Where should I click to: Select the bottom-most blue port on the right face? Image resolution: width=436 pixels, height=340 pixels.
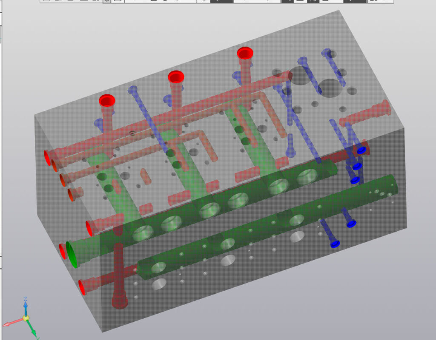[336, 244]
